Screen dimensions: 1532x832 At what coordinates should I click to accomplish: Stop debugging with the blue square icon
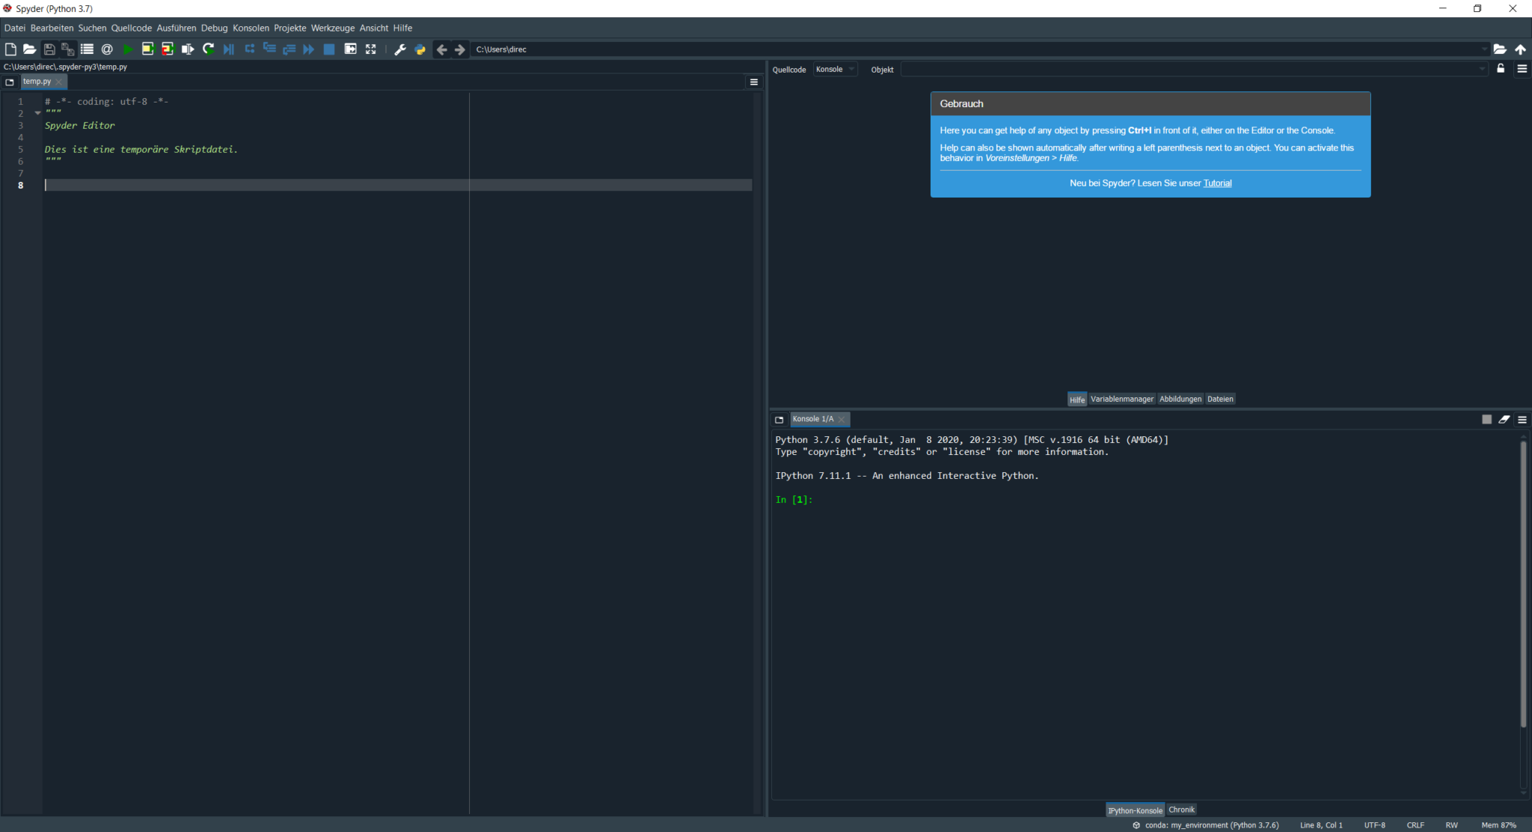pyautogui.click(x=329, y=49)
